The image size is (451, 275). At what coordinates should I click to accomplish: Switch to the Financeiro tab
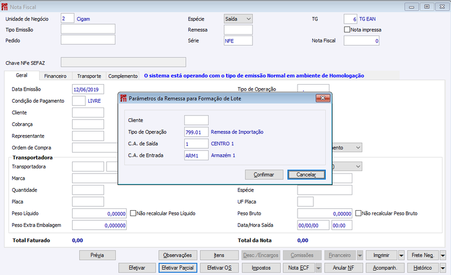pos(55,76)
